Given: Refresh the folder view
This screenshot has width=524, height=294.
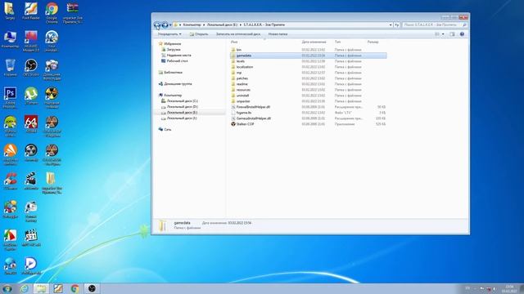Looking at the screenshot, I should click(x=396, y=25).
